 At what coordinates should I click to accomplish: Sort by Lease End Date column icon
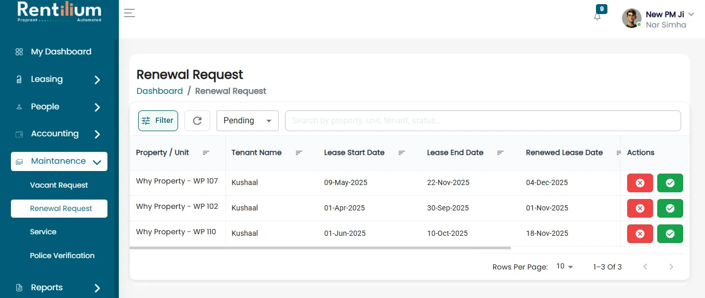pyautogui.click(x=500, y=153)
